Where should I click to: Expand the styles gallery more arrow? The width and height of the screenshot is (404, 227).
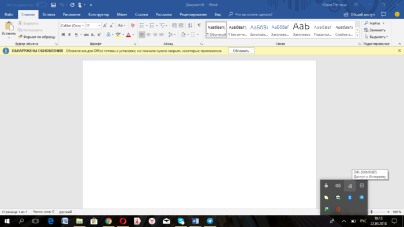coord(357,36)
